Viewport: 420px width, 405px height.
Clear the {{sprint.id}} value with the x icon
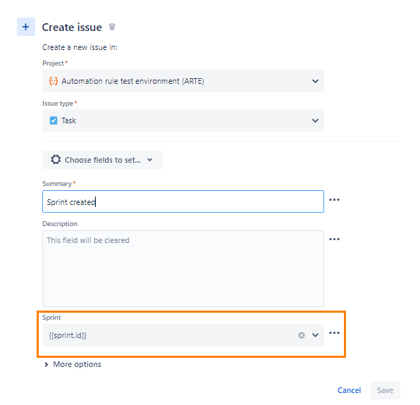(302, 335)
